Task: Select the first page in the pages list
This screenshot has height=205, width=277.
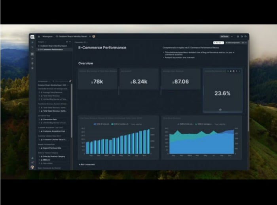Action: point(53,46)
